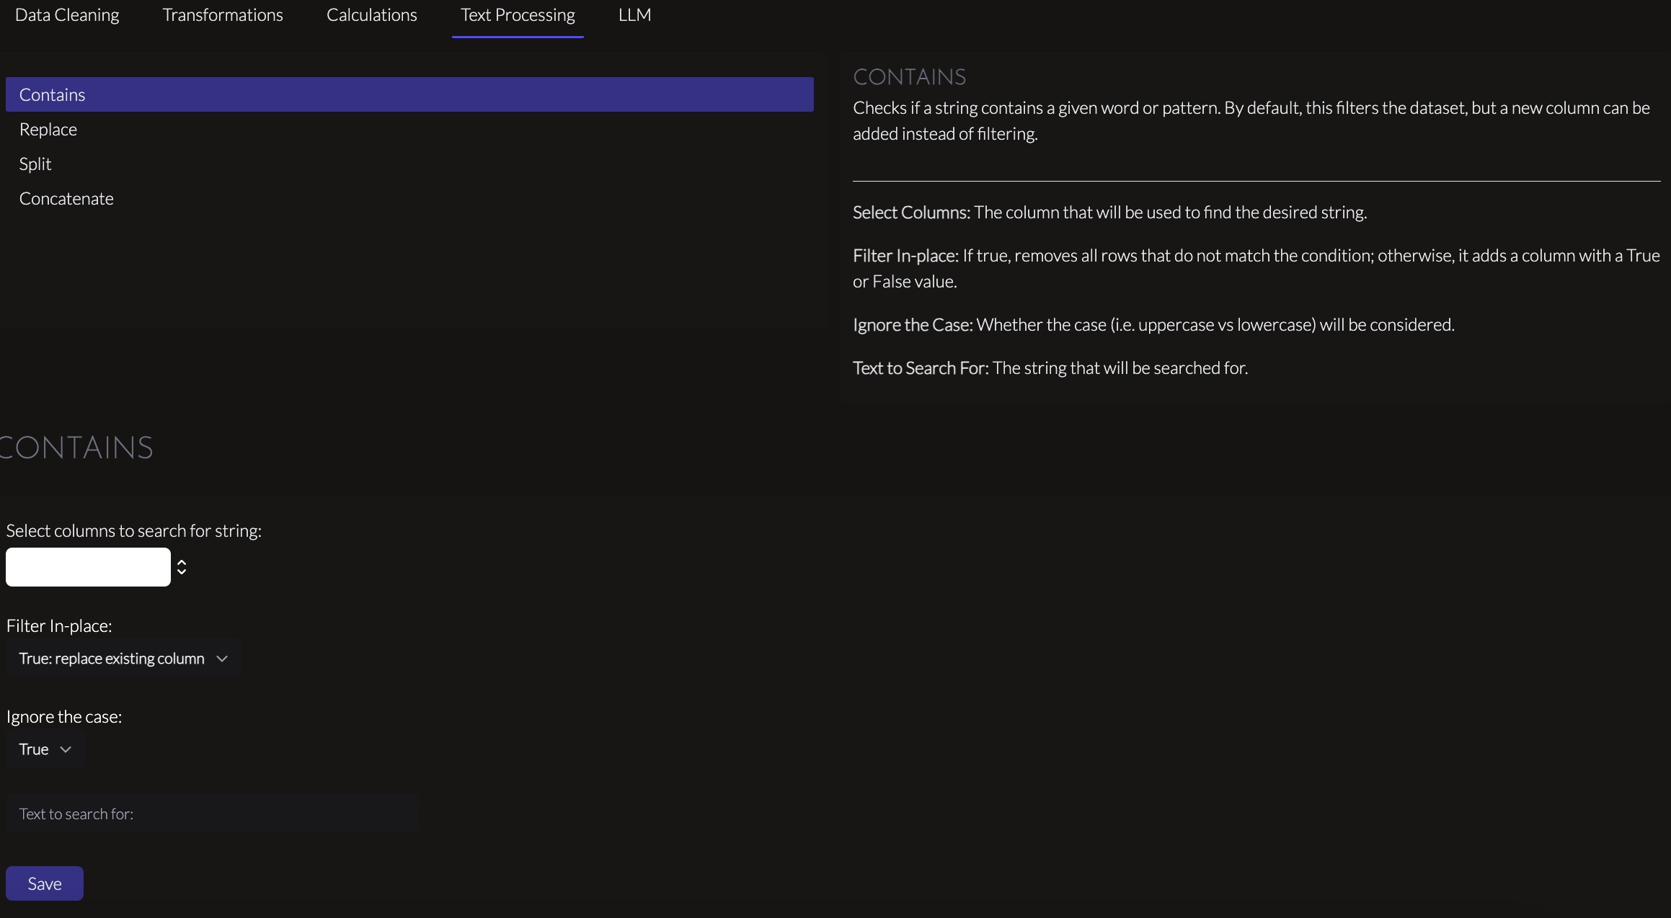The image size is (1671, 918).
Task: Open the Transformations tab
Action: (223, 15)
